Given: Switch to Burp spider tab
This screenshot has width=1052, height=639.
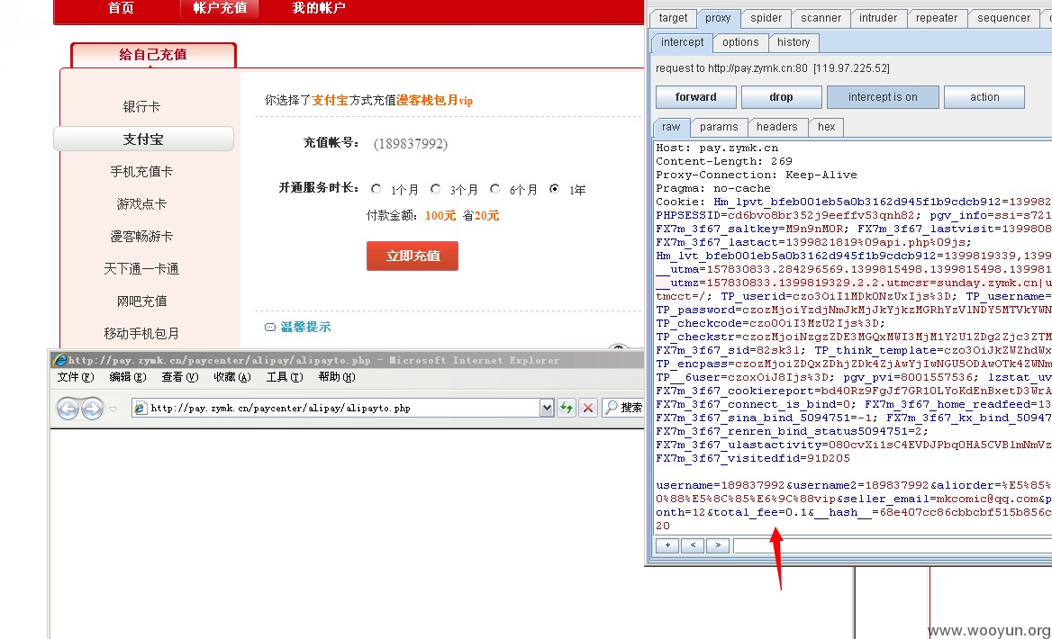Looking at the screenshot, I should point(766,18).
